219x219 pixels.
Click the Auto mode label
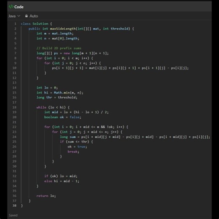34,16
